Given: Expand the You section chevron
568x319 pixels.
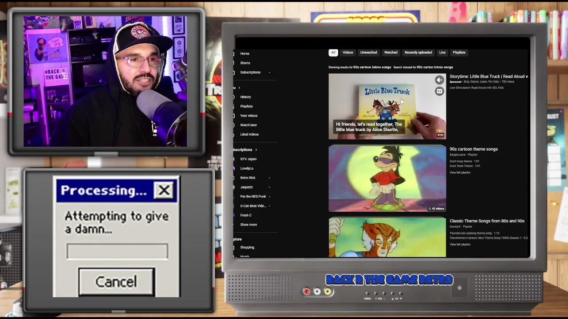Looking at the screenshot, I should coord(239,88).
